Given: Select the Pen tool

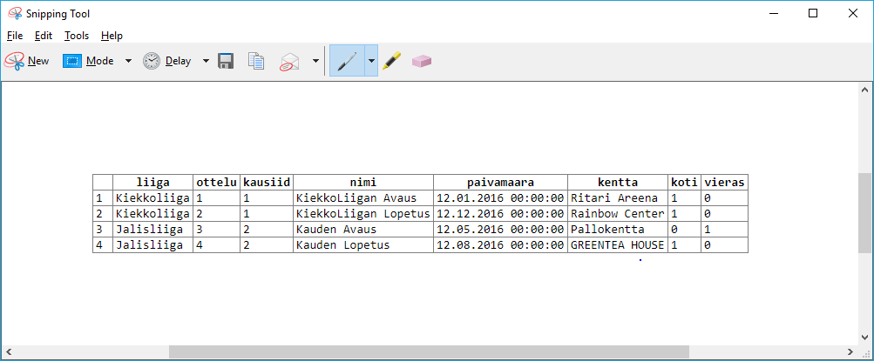Looking at the screenshot, I should [x=347, y=61].
